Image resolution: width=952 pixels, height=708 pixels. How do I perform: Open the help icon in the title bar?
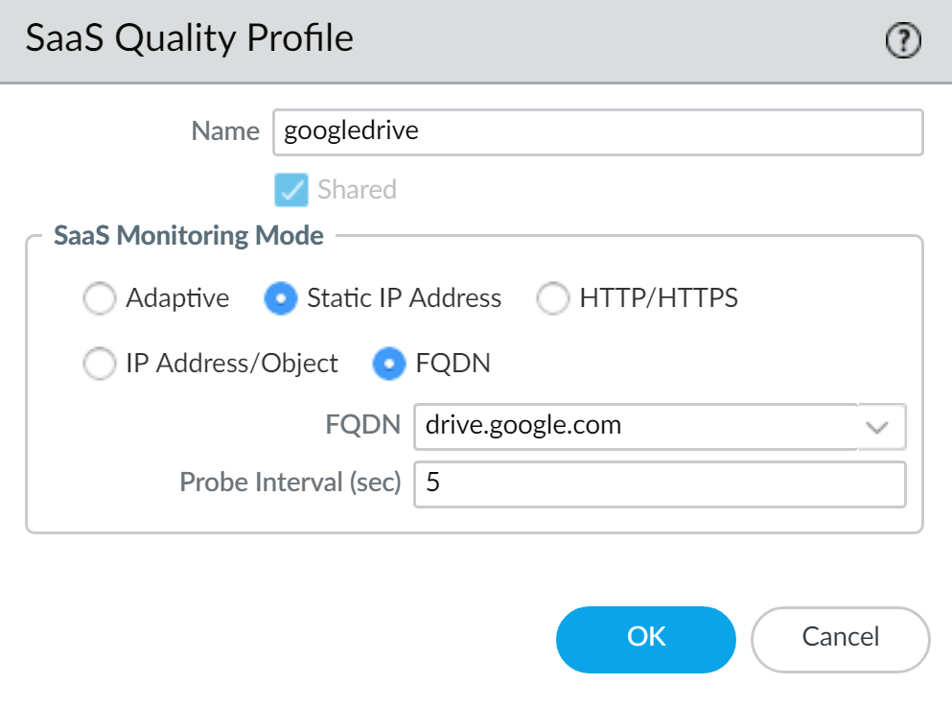click(x=903, y=40)
